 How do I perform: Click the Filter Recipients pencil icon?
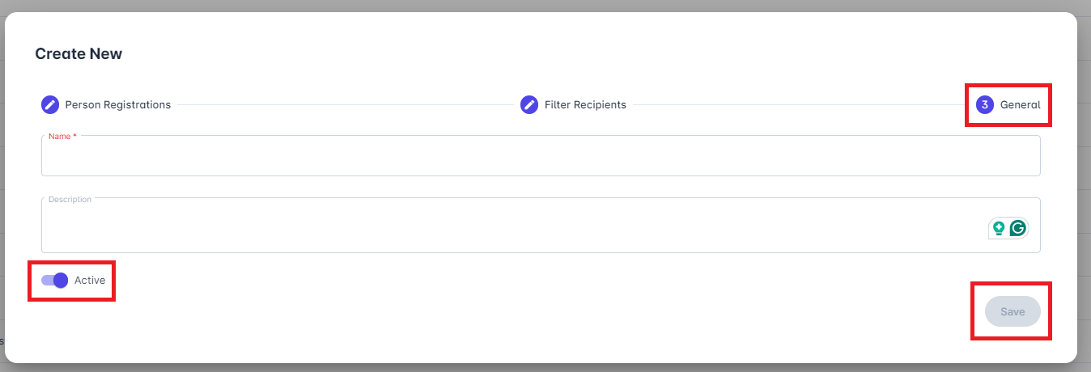(529, 104)
